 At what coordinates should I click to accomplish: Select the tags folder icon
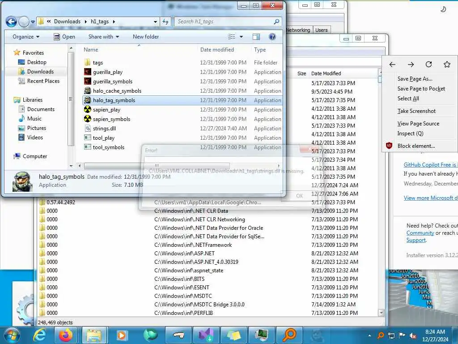tap(87, 62)
